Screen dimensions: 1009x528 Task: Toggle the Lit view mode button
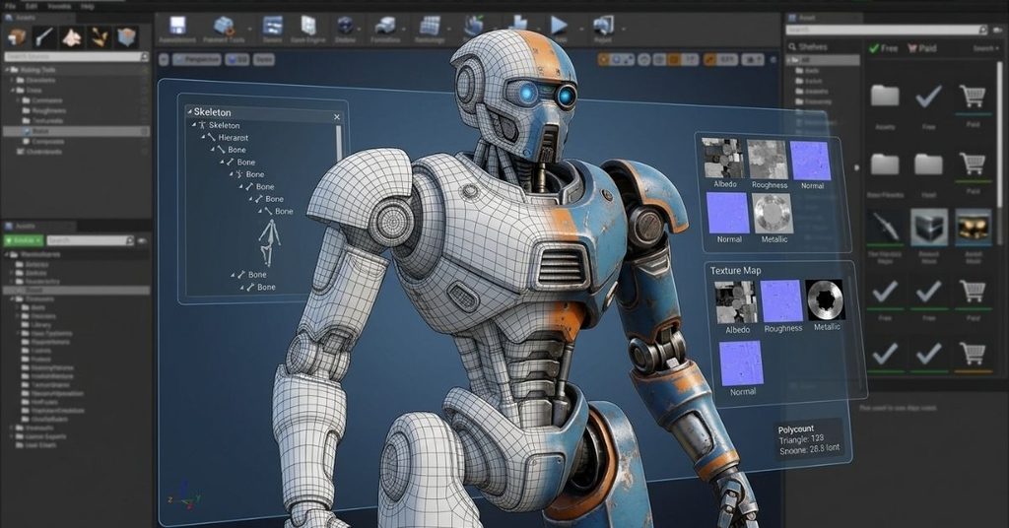click(237, 59)
